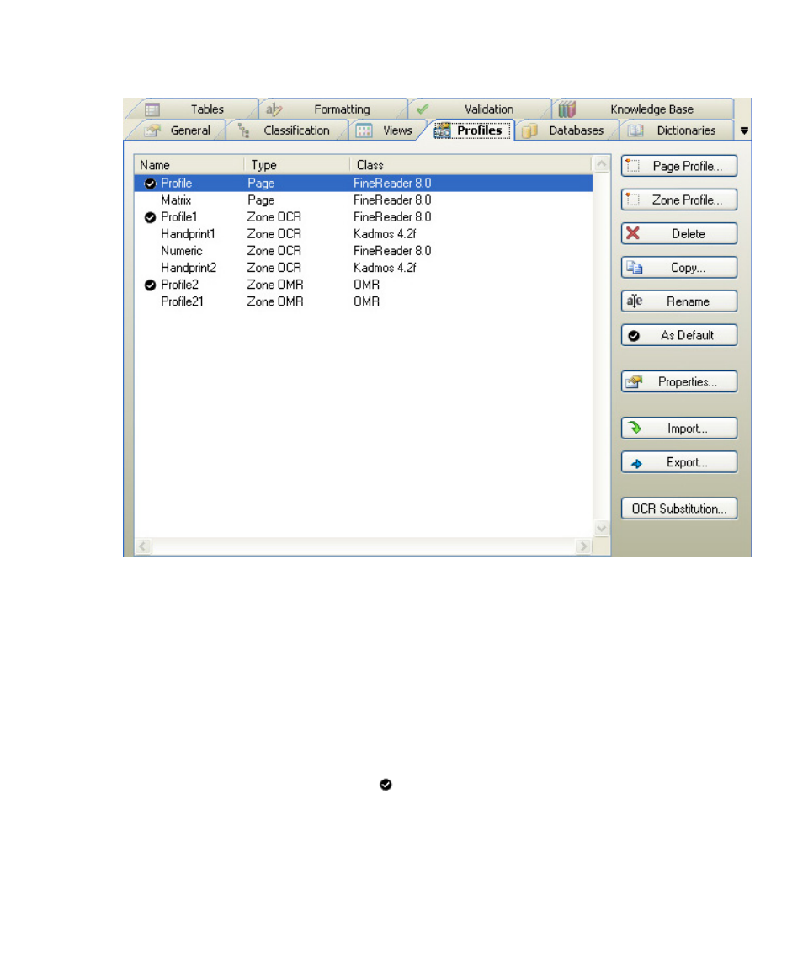Click the blue Export arrow icon
This screenshot has height=980, width=803.
click(x=636, y=464)
